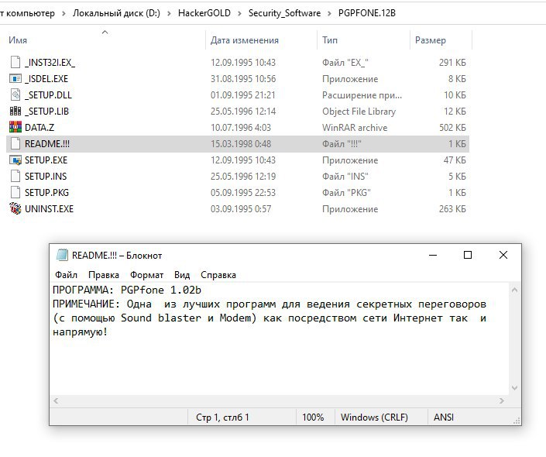Select the _SETUP.DLL file icon
Viewport: 546px width, 457px height.
pos(15,95)
